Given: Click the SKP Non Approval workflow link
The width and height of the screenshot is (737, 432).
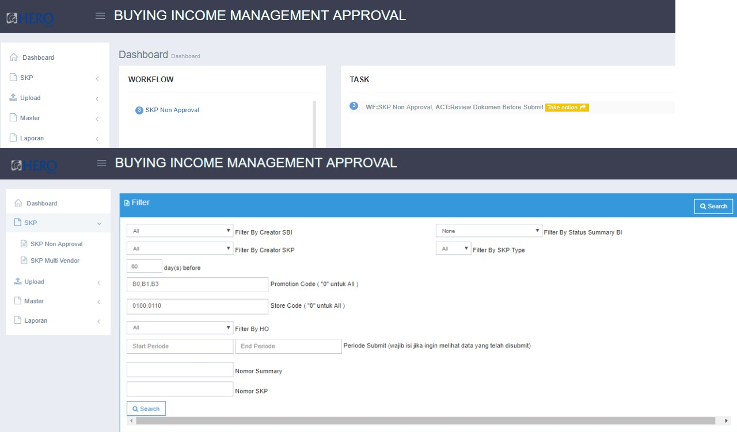Looking at the screenshot, I should pyautogui.click(x=172, y=110).
